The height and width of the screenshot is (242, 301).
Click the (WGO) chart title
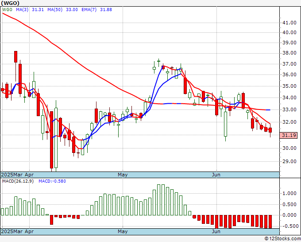point(10,3)
